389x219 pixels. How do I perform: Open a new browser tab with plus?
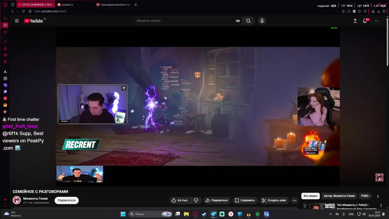point(136,5)
